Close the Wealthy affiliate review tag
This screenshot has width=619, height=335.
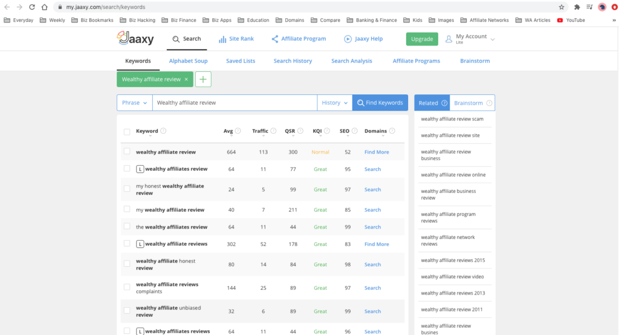coord(186,79)
